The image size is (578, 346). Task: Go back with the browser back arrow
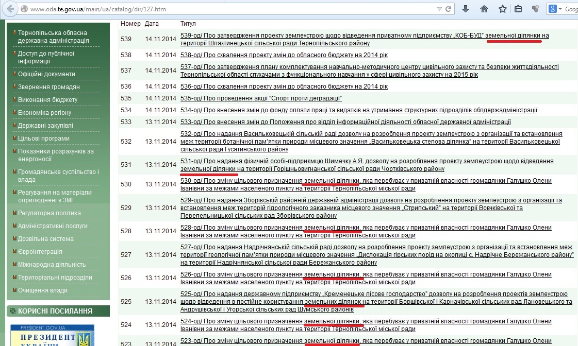coord(10,9)
